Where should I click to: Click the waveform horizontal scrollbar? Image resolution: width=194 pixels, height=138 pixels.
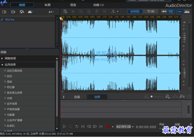pyautogui.click(x=121, y=92)
